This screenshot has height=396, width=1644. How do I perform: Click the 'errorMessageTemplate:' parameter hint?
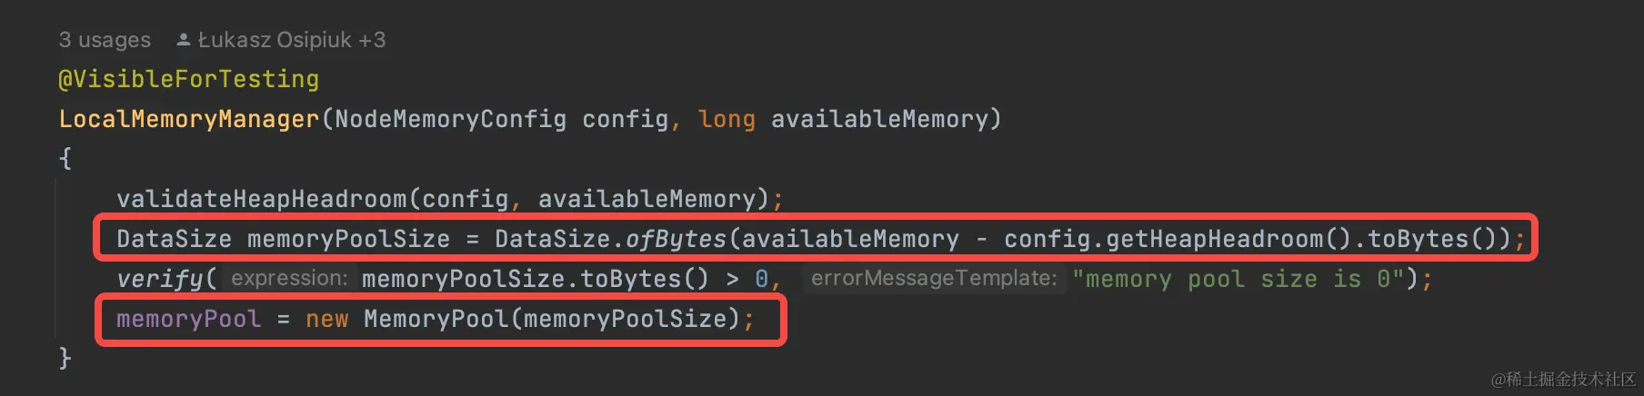(x=934, y=278)
